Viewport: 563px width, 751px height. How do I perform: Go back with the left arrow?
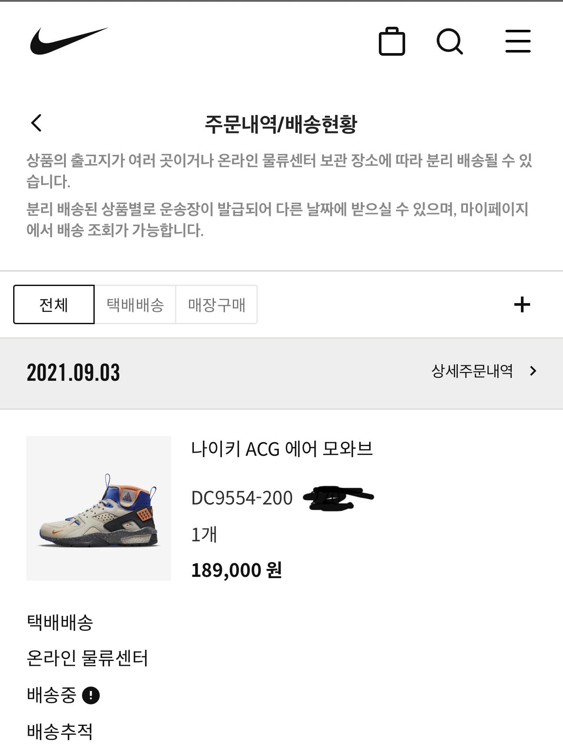[36, 123]
